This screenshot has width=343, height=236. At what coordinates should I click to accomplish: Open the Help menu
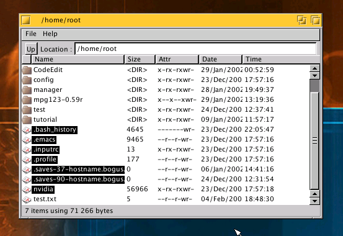pos(50,34)
